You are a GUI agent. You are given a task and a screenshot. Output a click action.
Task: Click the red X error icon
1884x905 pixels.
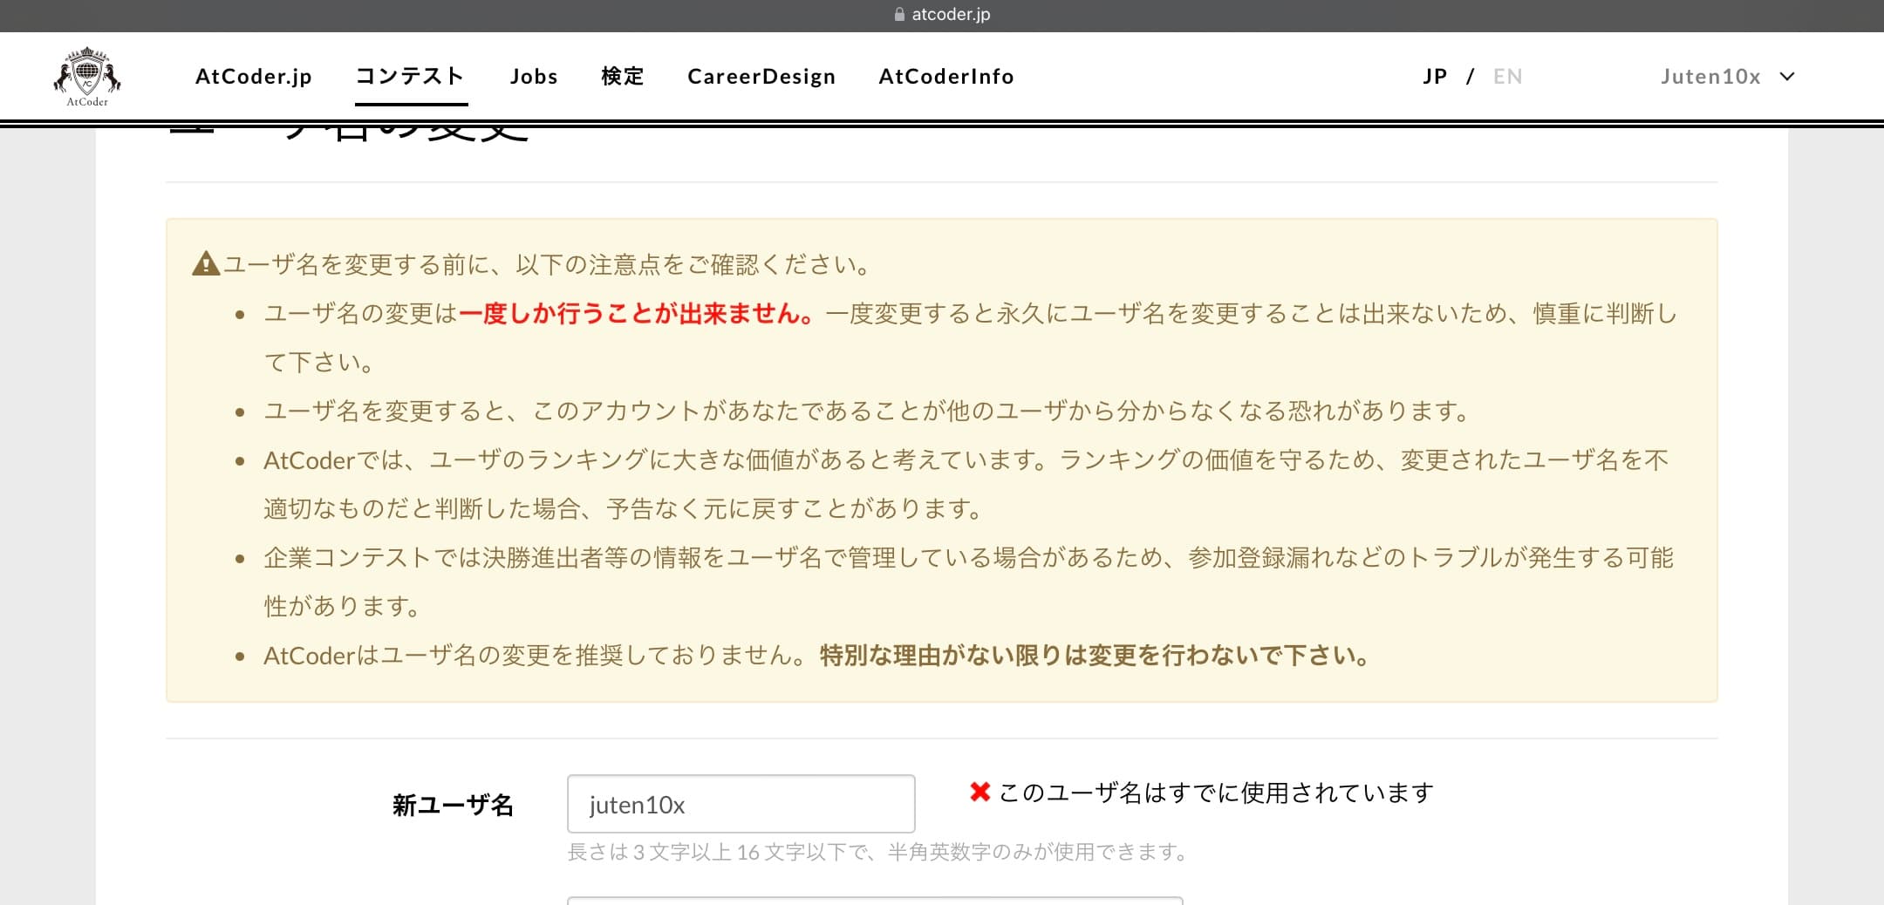tap(980, 792)
